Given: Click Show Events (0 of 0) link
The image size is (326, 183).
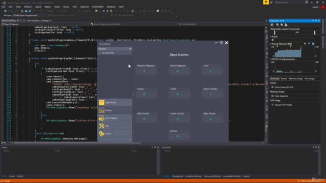Looking at the screenshot, I should tap(284, 87).
